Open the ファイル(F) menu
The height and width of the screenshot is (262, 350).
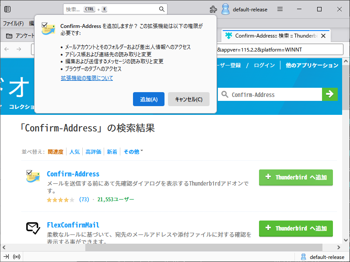click(14, 24)
